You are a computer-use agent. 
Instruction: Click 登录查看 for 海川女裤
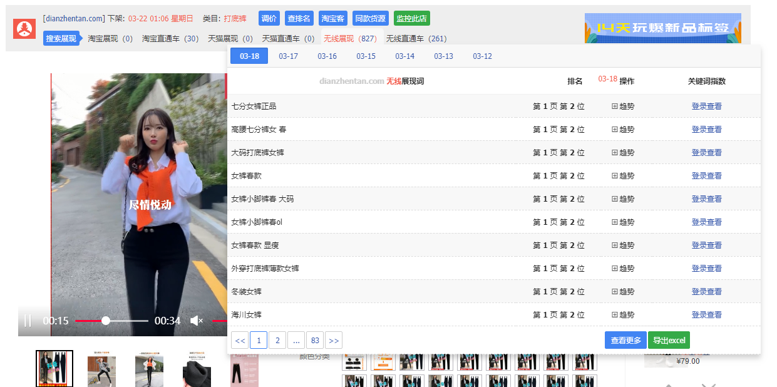(707, 314)
